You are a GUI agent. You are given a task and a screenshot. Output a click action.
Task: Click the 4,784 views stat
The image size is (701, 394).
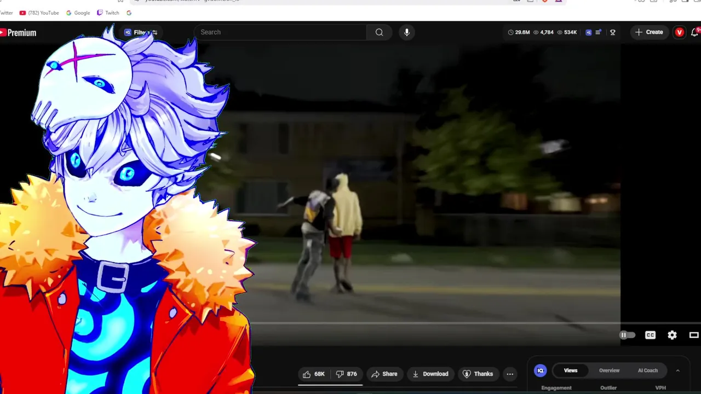tap(543, 32)
